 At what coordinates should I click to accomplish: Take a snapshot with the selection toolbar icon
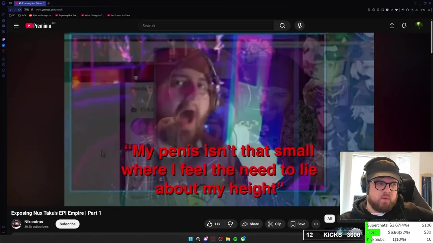383,10
